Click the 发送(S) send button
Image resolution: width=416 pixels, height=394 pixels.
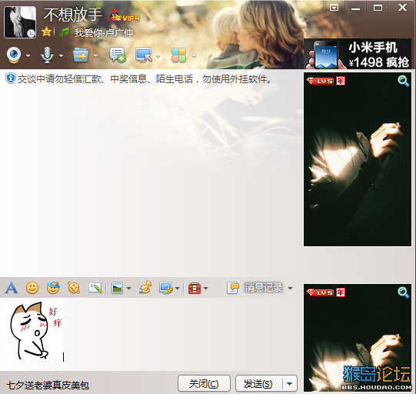pyautogui.click(x=258, y=384)
